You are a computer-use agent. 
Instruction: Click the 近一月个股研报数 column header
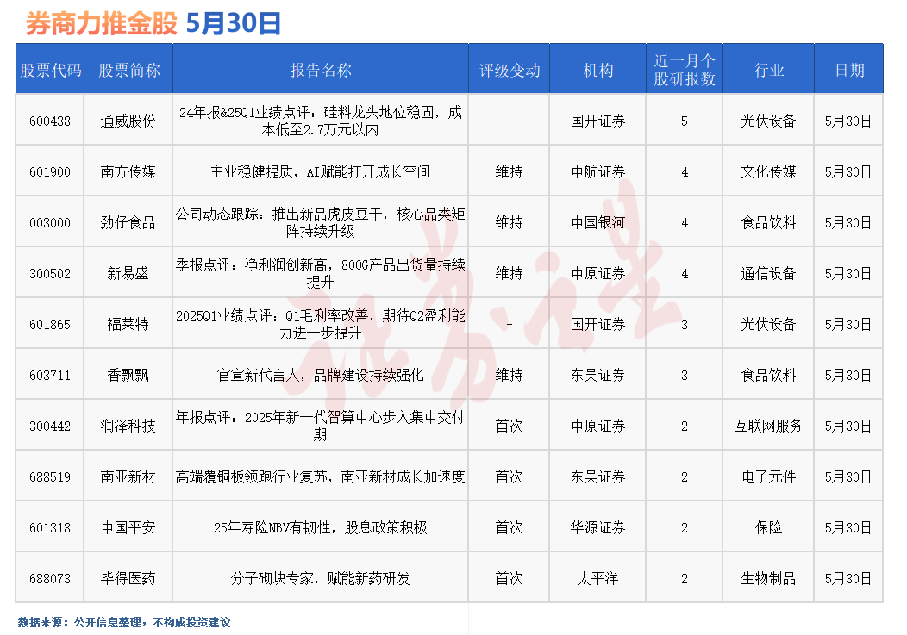(685, 70)
